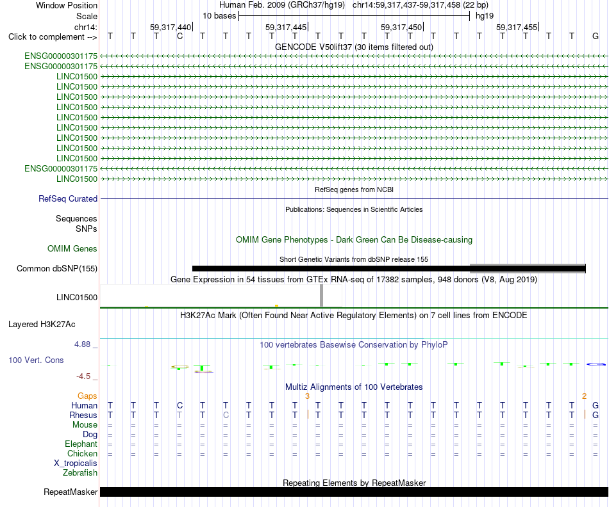Click the '10 bases' scale bar text
This screenshot has height=507, width=609.
(219, 16)
